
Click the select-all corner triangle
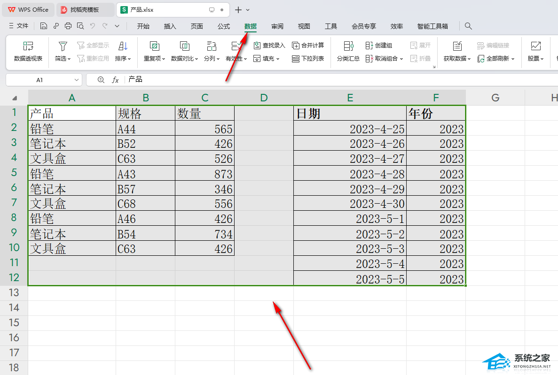[15, 98]
